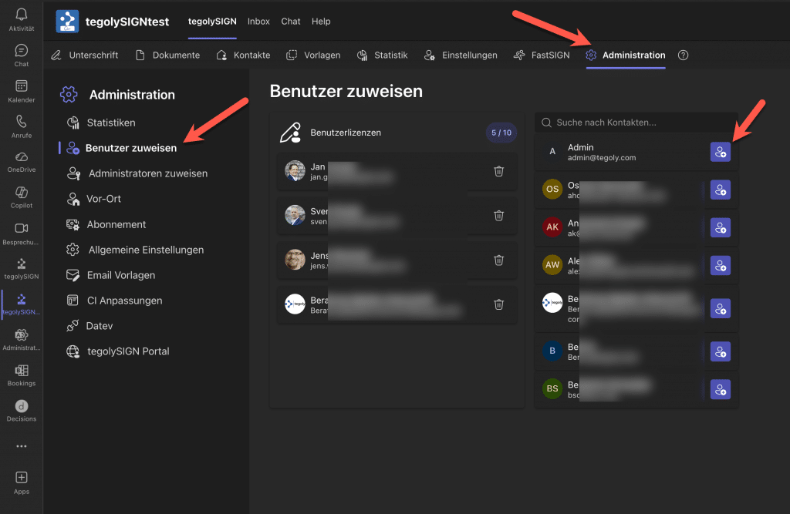The width and height of the screenshot is (790, 514).
Task: Open the Apps store in sidebar
Action: [x=22, y=482]
